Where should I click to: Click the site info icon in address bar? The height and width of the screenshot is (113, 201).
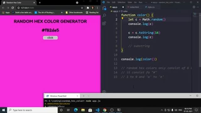[x=19, y=8]
